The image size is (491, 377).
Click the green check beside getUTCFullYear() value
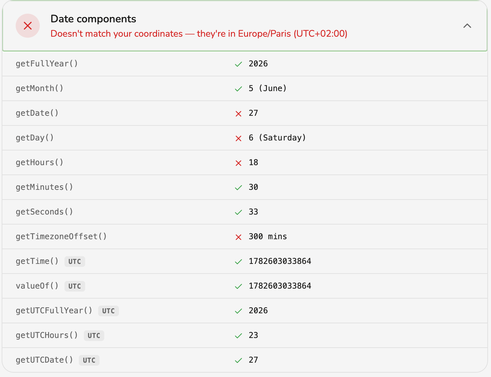[238, 311]
